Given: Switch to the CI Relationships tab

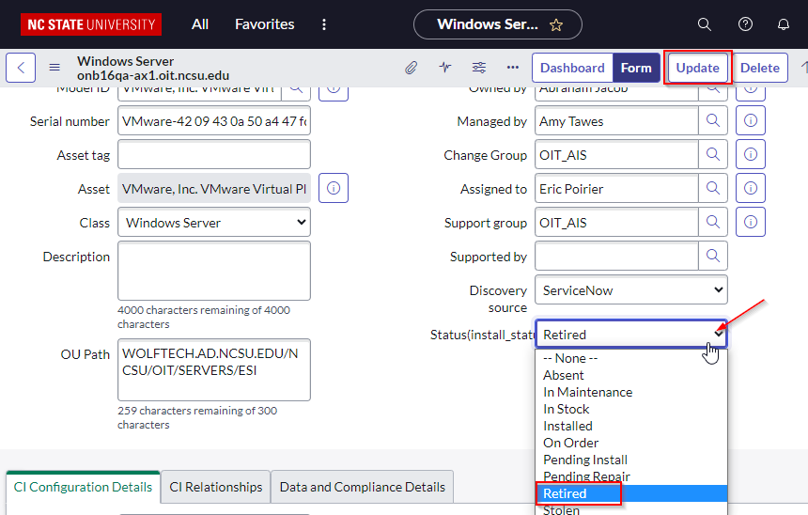Looking at the screenshot, I should (x=215, y=487).
